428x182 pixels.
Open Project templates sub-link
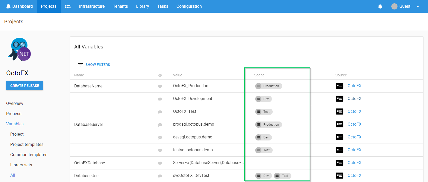pos(27,144)
